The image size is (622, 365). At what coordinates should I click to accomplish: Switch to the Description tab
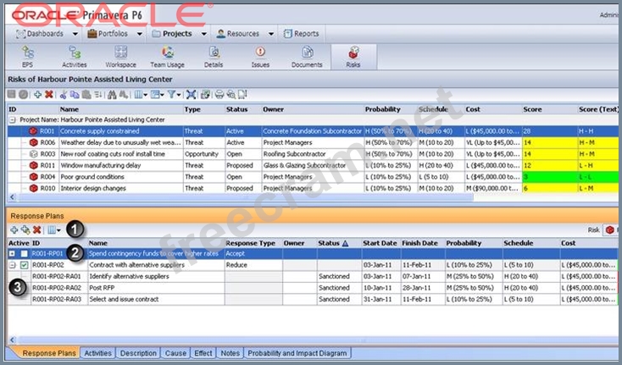138,352
